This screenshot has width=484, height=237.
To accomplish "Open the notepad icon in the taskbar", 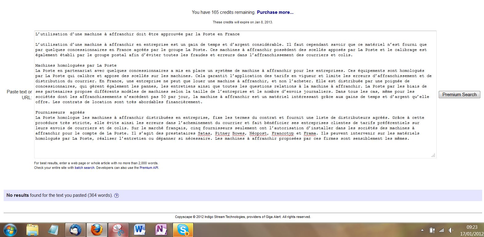I will coord(54,230).
